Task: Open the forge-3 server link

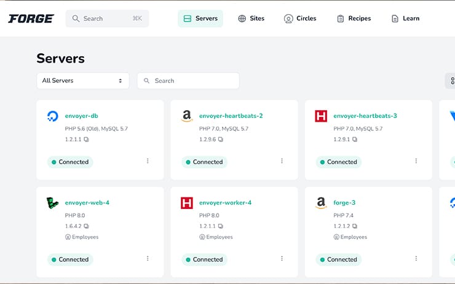Action: [x=344, y=202]
